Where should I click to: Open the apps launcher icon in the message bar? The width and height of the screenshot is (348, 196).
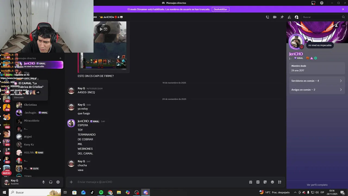coord(279,182)
